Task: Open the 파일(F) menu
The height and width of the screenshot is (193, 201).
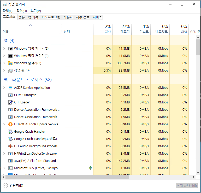Action: tap(8, 11)
